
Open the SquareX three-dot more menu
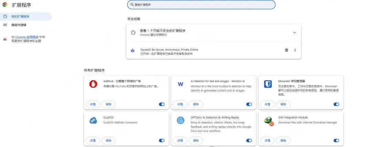[295, 50]
